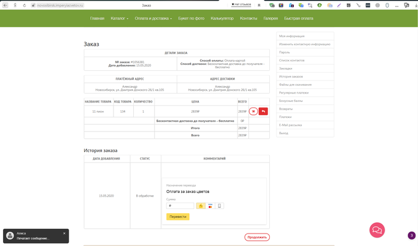Click the browser back arrow
Image resolution: width=418 pixels, height=246 pixels.
click(5, 5)
